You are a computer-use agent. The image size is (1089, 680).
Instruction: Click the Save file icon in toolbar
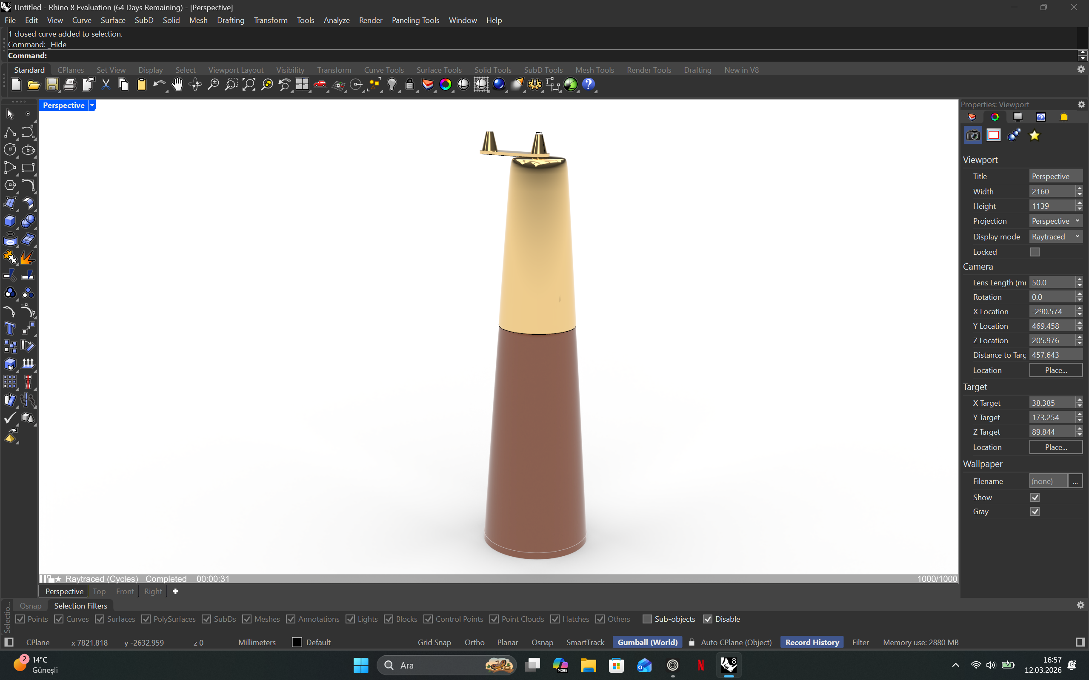[x=52, y=85]
